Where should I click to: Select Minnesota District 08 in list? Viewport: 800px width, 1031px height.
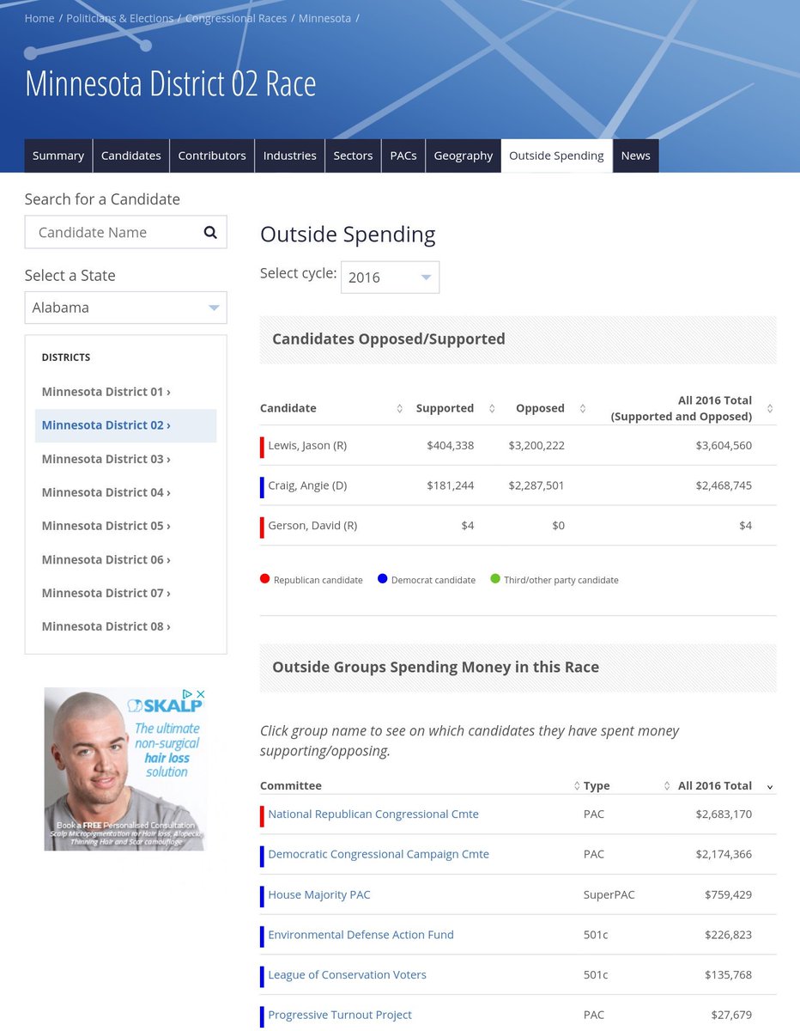[x=106, y=626]
